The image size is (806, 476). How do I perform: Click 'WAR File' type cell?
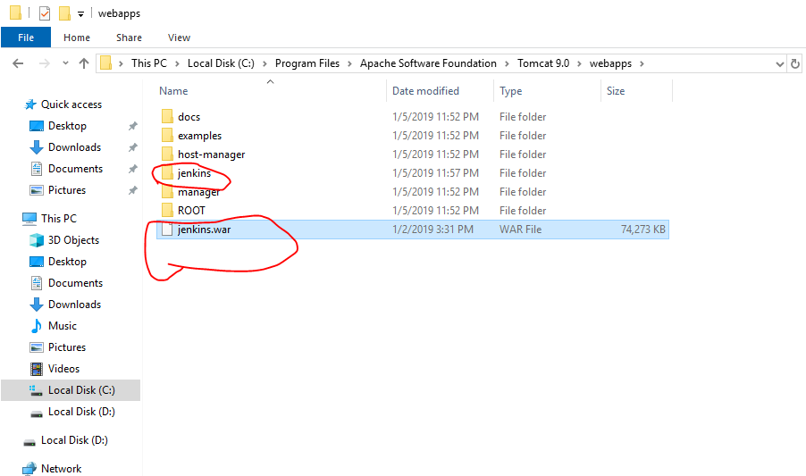[520, 230]
